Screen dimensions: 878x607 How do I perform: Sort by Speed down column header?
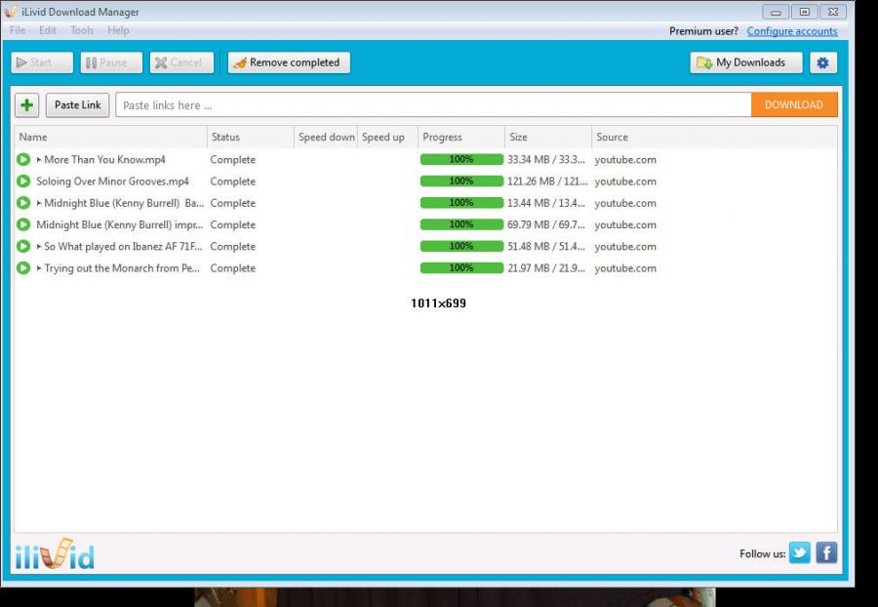(326, 138)
